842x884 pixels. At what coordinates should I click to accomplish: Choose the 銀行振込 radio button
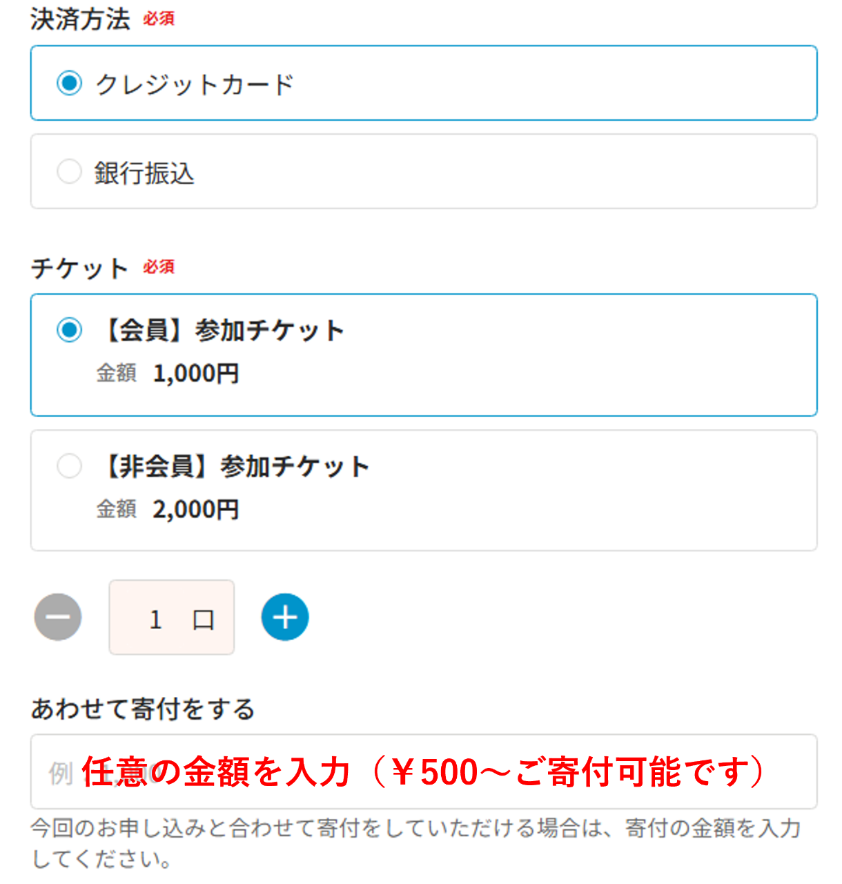(69, 171)
